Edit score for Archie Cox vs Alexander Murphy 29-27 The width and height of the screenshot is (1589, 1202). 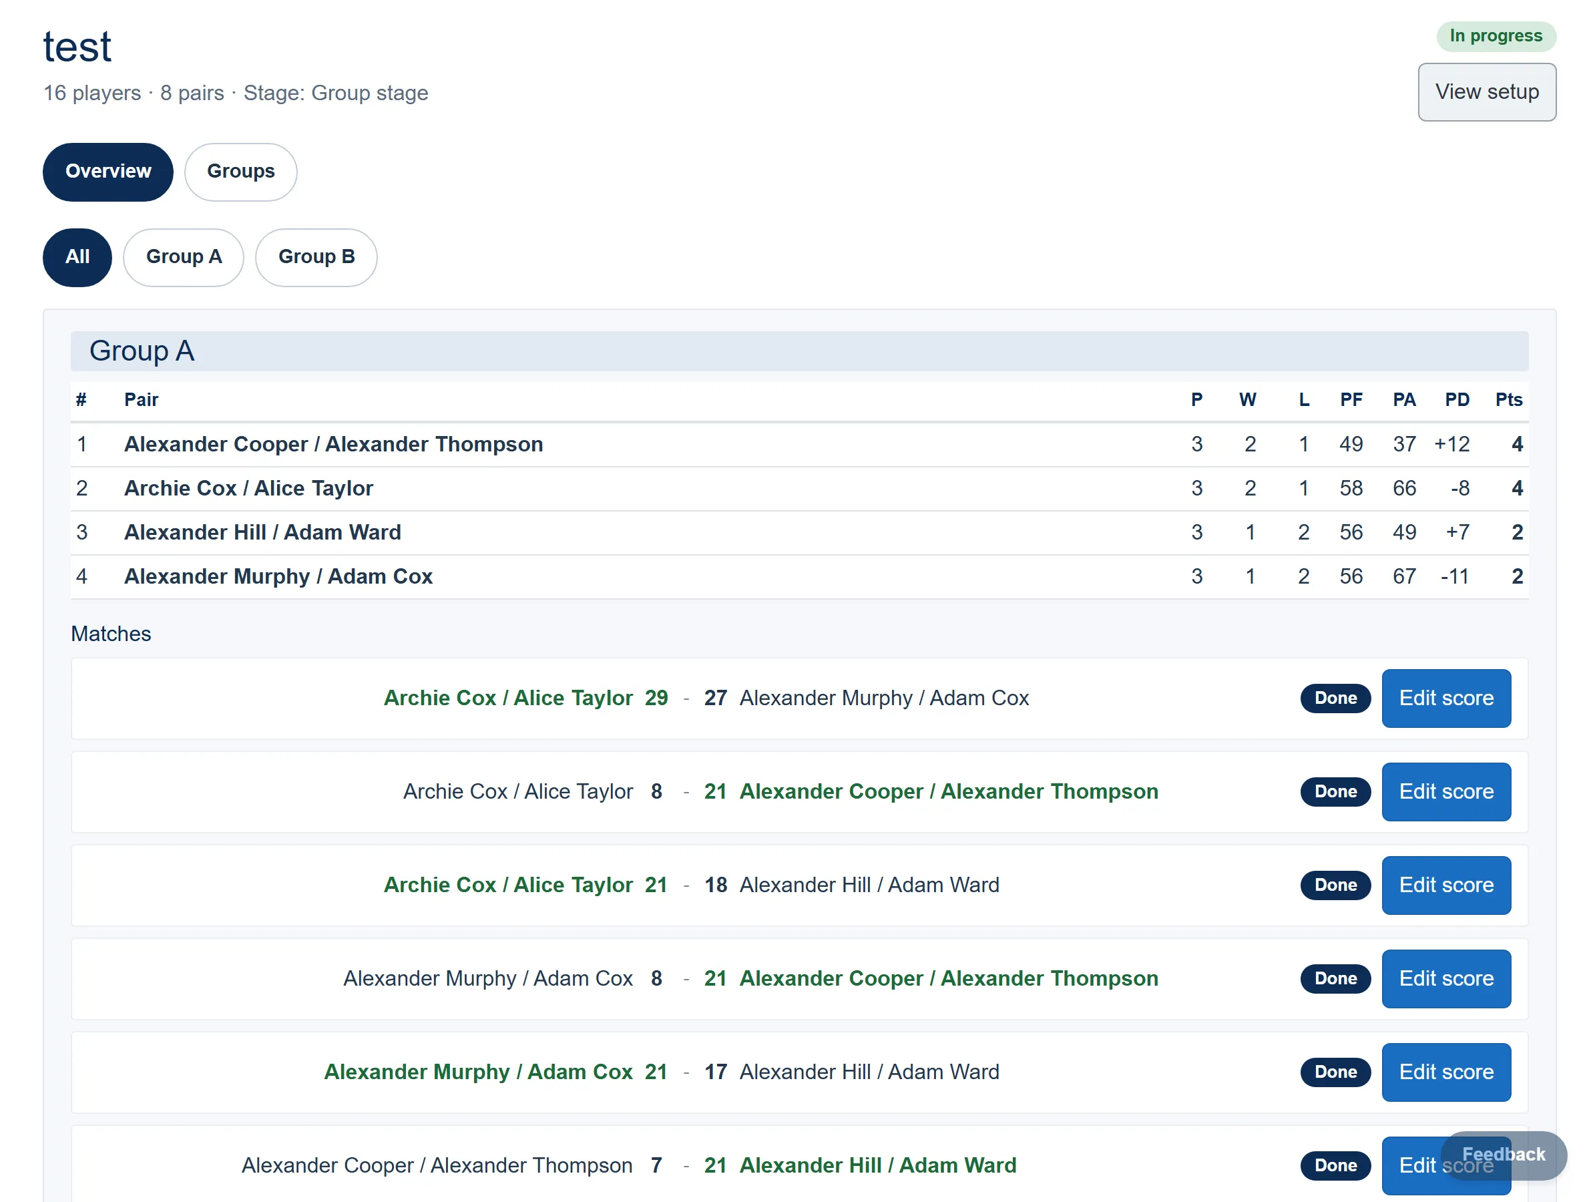coord(1446,698)
